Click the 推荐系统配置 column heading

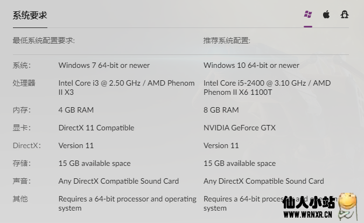(x=227, y=40)
